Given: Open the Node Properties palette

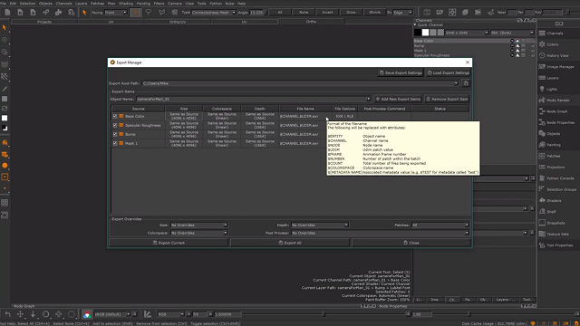Looking at the screenshot, I should 560,123.
